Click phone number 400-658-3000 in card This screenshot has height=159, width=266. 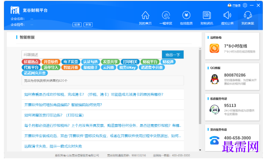(x=237, y=138)
